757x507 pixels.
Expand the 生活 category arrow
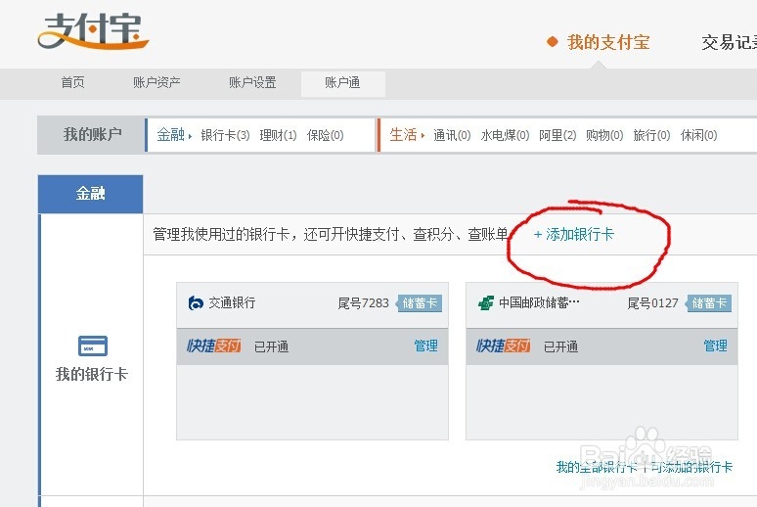click(x=423, y=136)
